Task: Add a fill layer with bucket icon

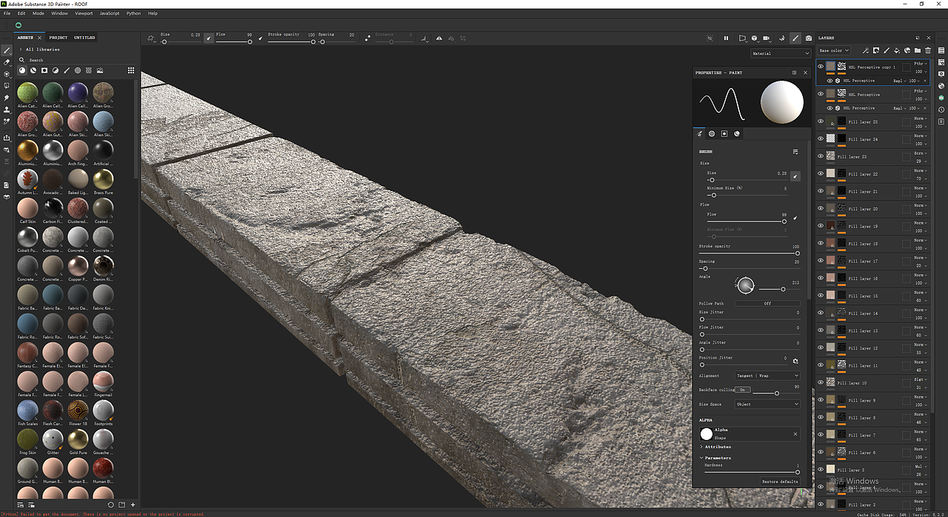Action: pos(897,50)
